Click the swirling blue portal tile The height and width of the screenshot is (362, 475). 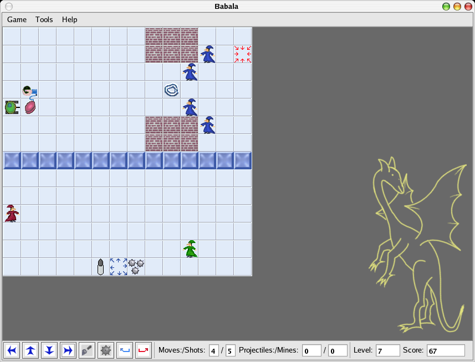coord(171,90)
